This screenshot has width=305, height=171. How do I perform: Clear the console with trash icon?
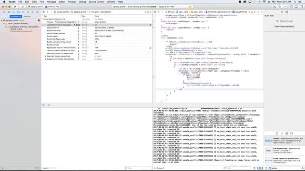pos(254,168)
